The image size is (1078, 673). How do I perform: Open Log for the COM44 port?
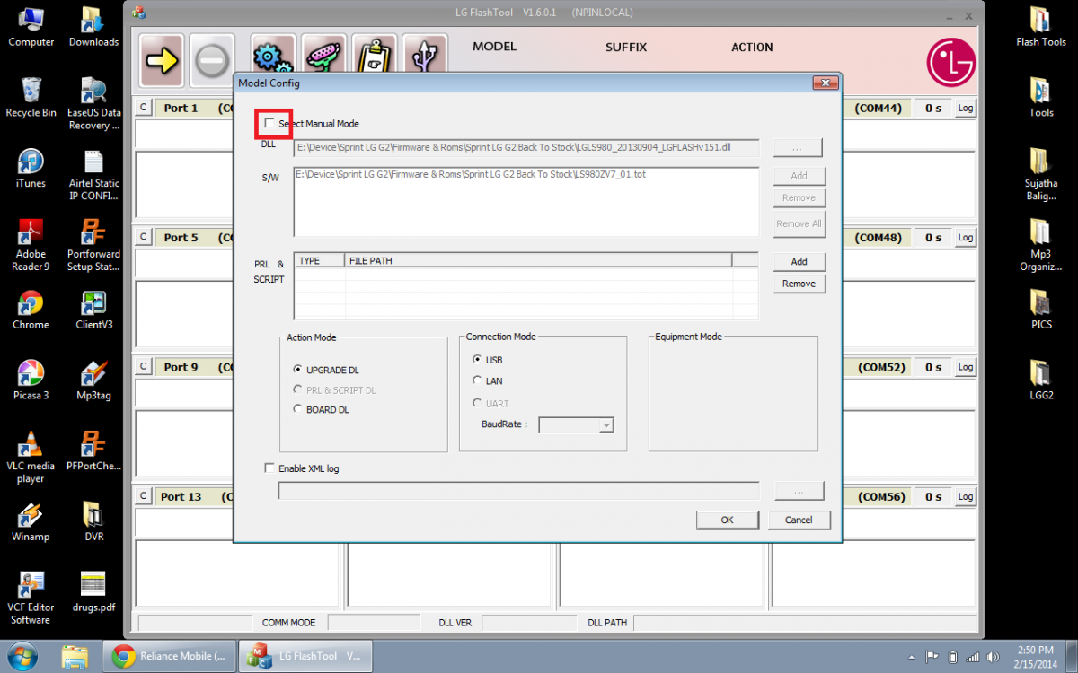click(965, 109)
